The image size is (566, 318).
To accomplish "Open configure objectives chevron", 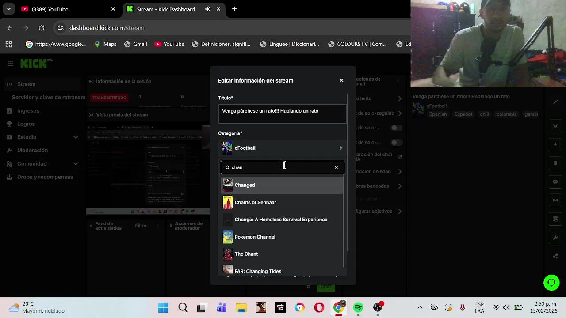I will click(400, 211).
